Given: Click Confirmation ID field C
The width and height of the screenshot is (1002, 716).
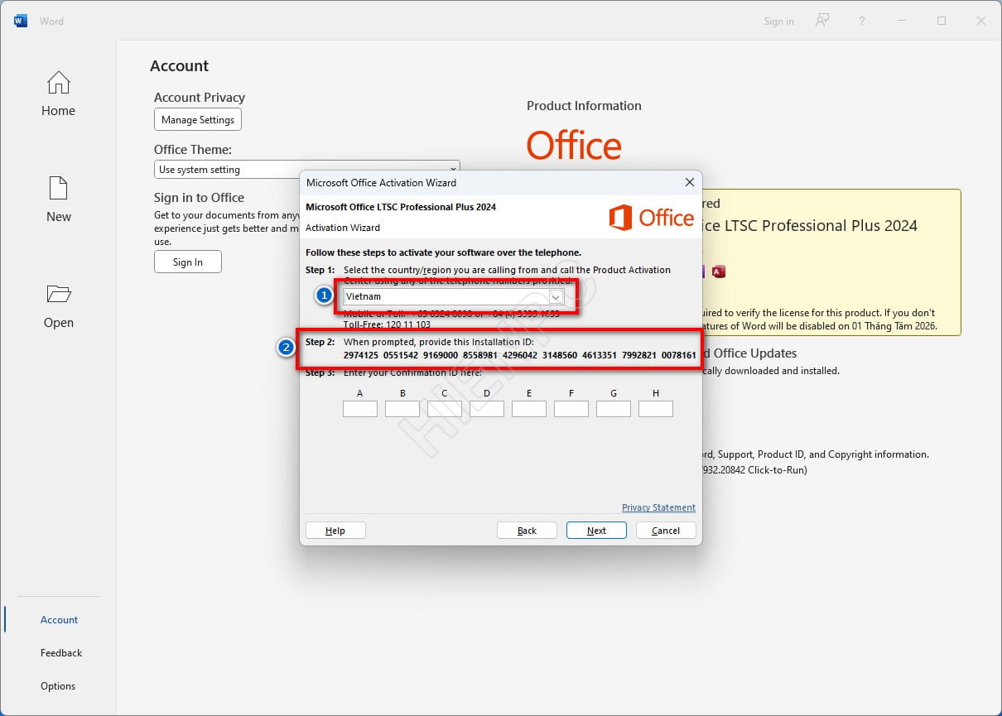Looking at the screenshot, I should 445,409.
